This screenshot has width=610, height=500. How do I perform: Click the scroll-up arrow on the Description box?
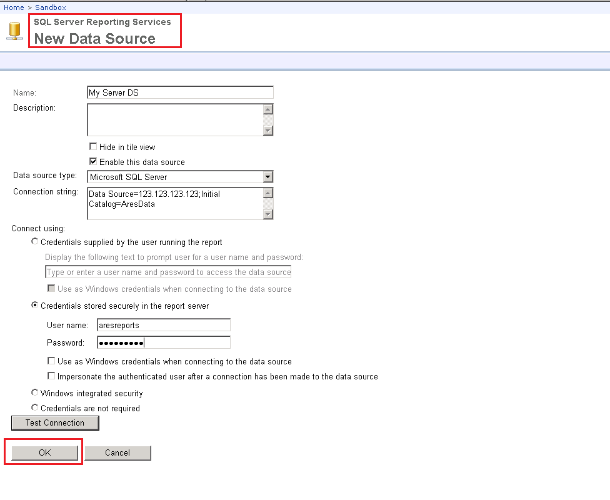(268, 108)
